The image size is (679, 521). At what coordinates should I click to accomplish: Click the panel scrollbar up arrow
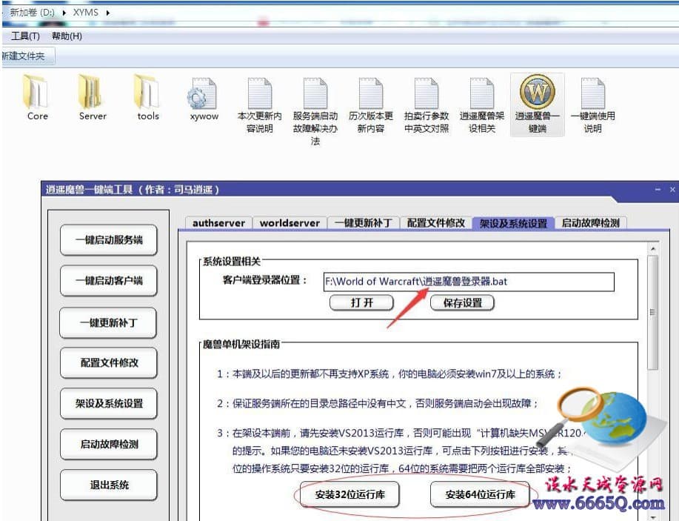click(652, 249)
